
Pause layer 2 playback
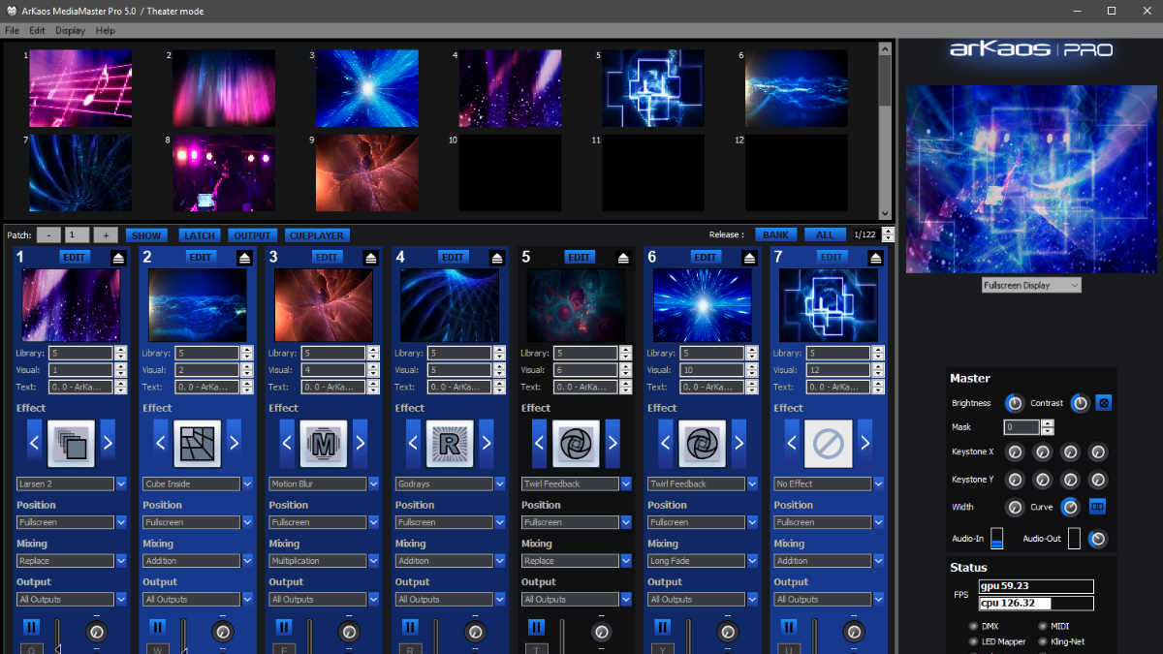[x=157, y=627]
